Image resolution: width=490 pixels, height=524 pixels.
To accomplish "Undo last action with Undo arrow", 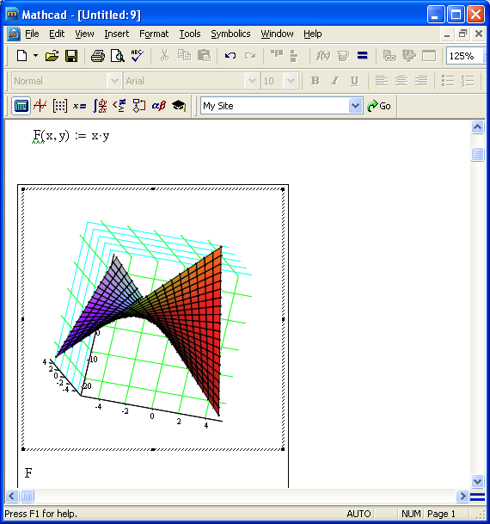I will pos(230,55).
